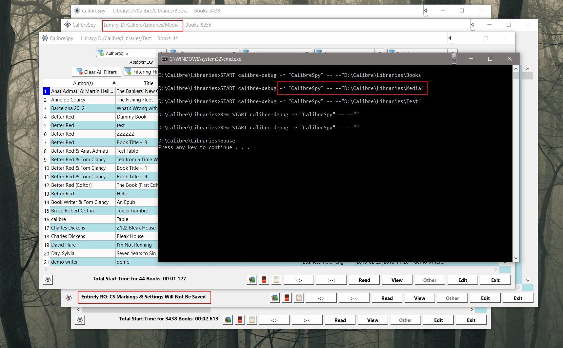563x348 pixels.
Task: Click the Books window horizontal scrollbar thumb
Action: [x=146, y=310]
